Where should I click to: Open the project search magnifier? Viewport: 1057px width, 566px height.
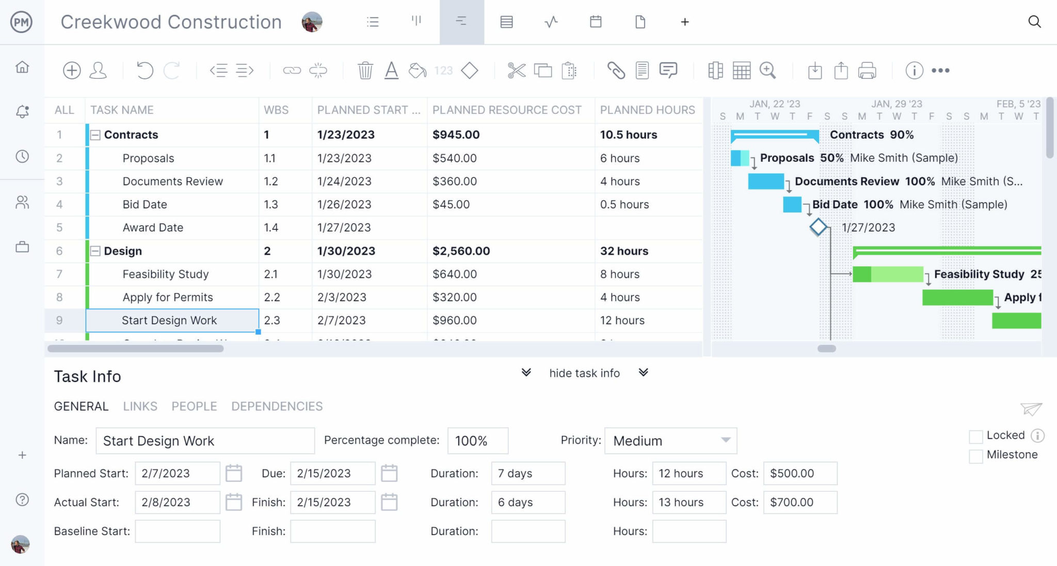[x=1035, y=22]
